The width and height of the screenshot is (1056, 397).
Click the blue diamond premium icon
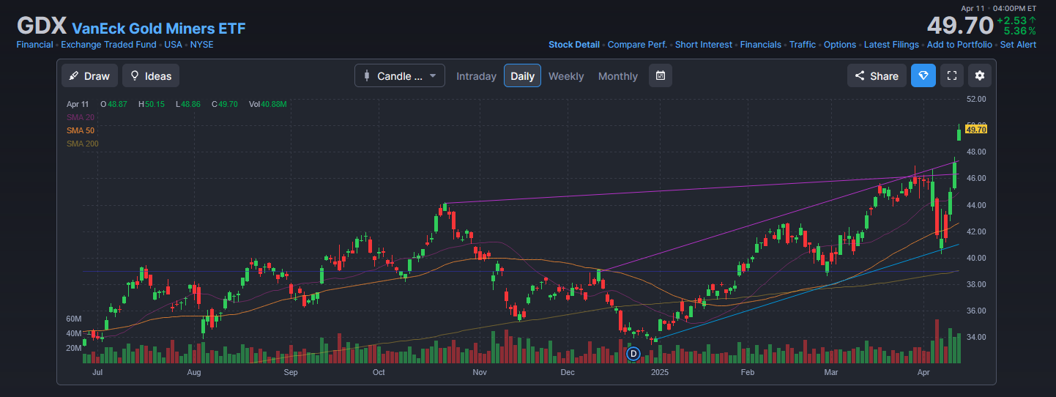923,76
